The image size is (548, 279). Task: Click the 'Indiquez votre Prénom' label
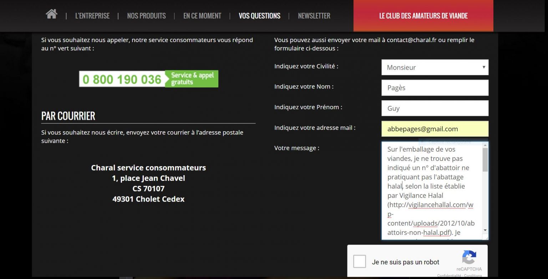(x=308, y=107)
